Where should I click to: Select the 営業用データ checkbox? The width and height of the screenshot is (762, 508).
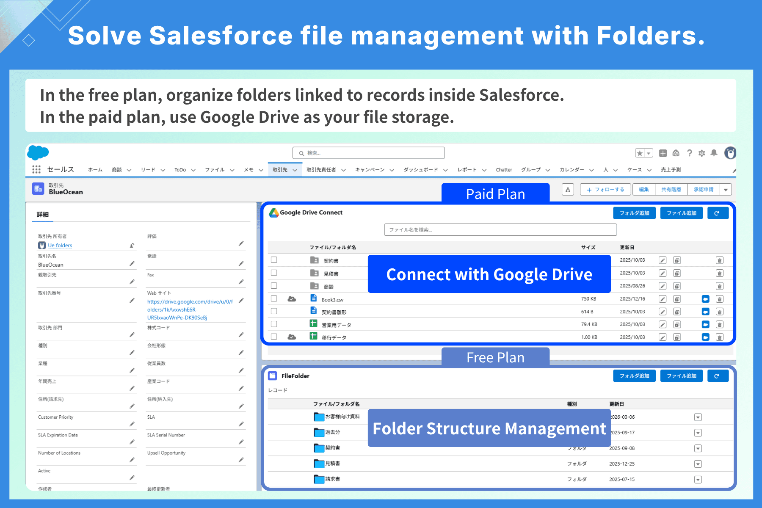coord(274,324)
